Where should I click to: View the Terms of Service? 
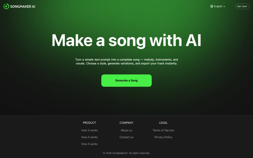click(163, 130)
